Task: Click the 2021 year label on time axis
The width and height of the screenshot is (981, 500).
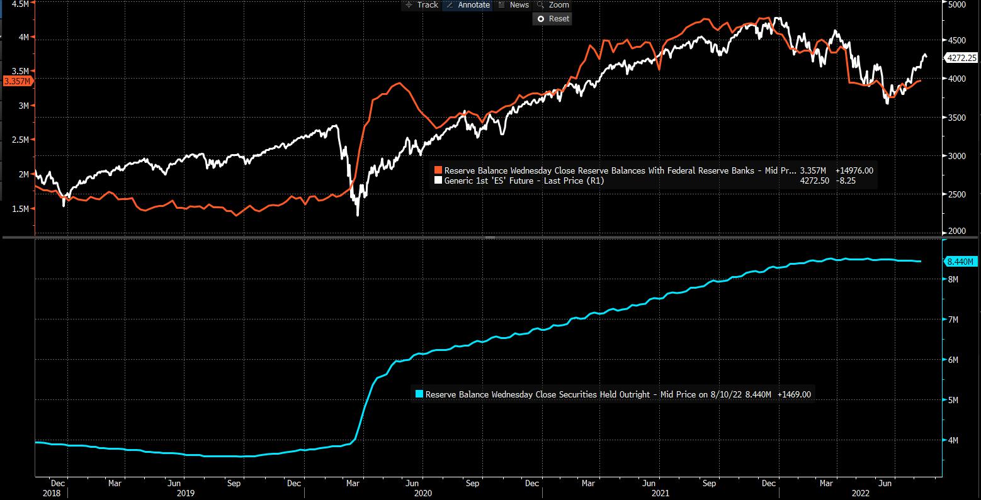Action: pyautogui.click(x=661, y=494)
